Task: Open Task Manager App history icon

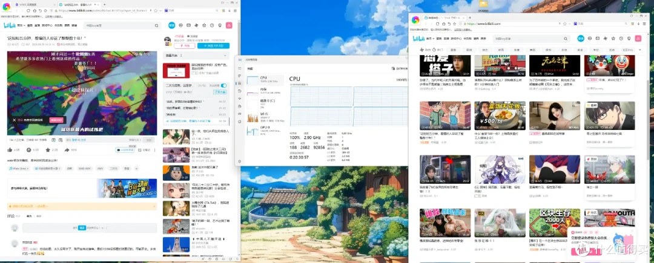Action: [239, 91]
